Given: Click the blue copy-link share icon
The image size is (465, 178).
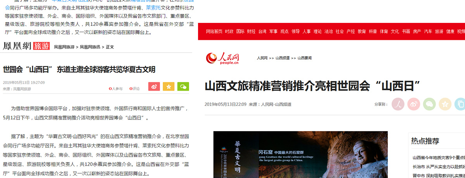Looking at the screenshot, I should click(x=460, y=104).
